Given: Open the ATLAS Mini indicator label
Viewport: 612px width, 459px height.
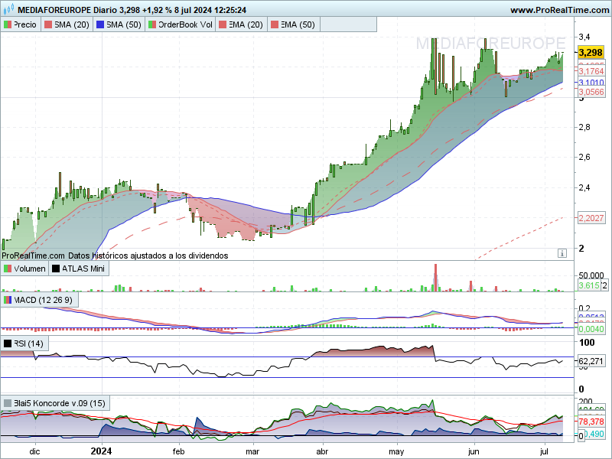Looking at the screenshot, I should (79, 269).
